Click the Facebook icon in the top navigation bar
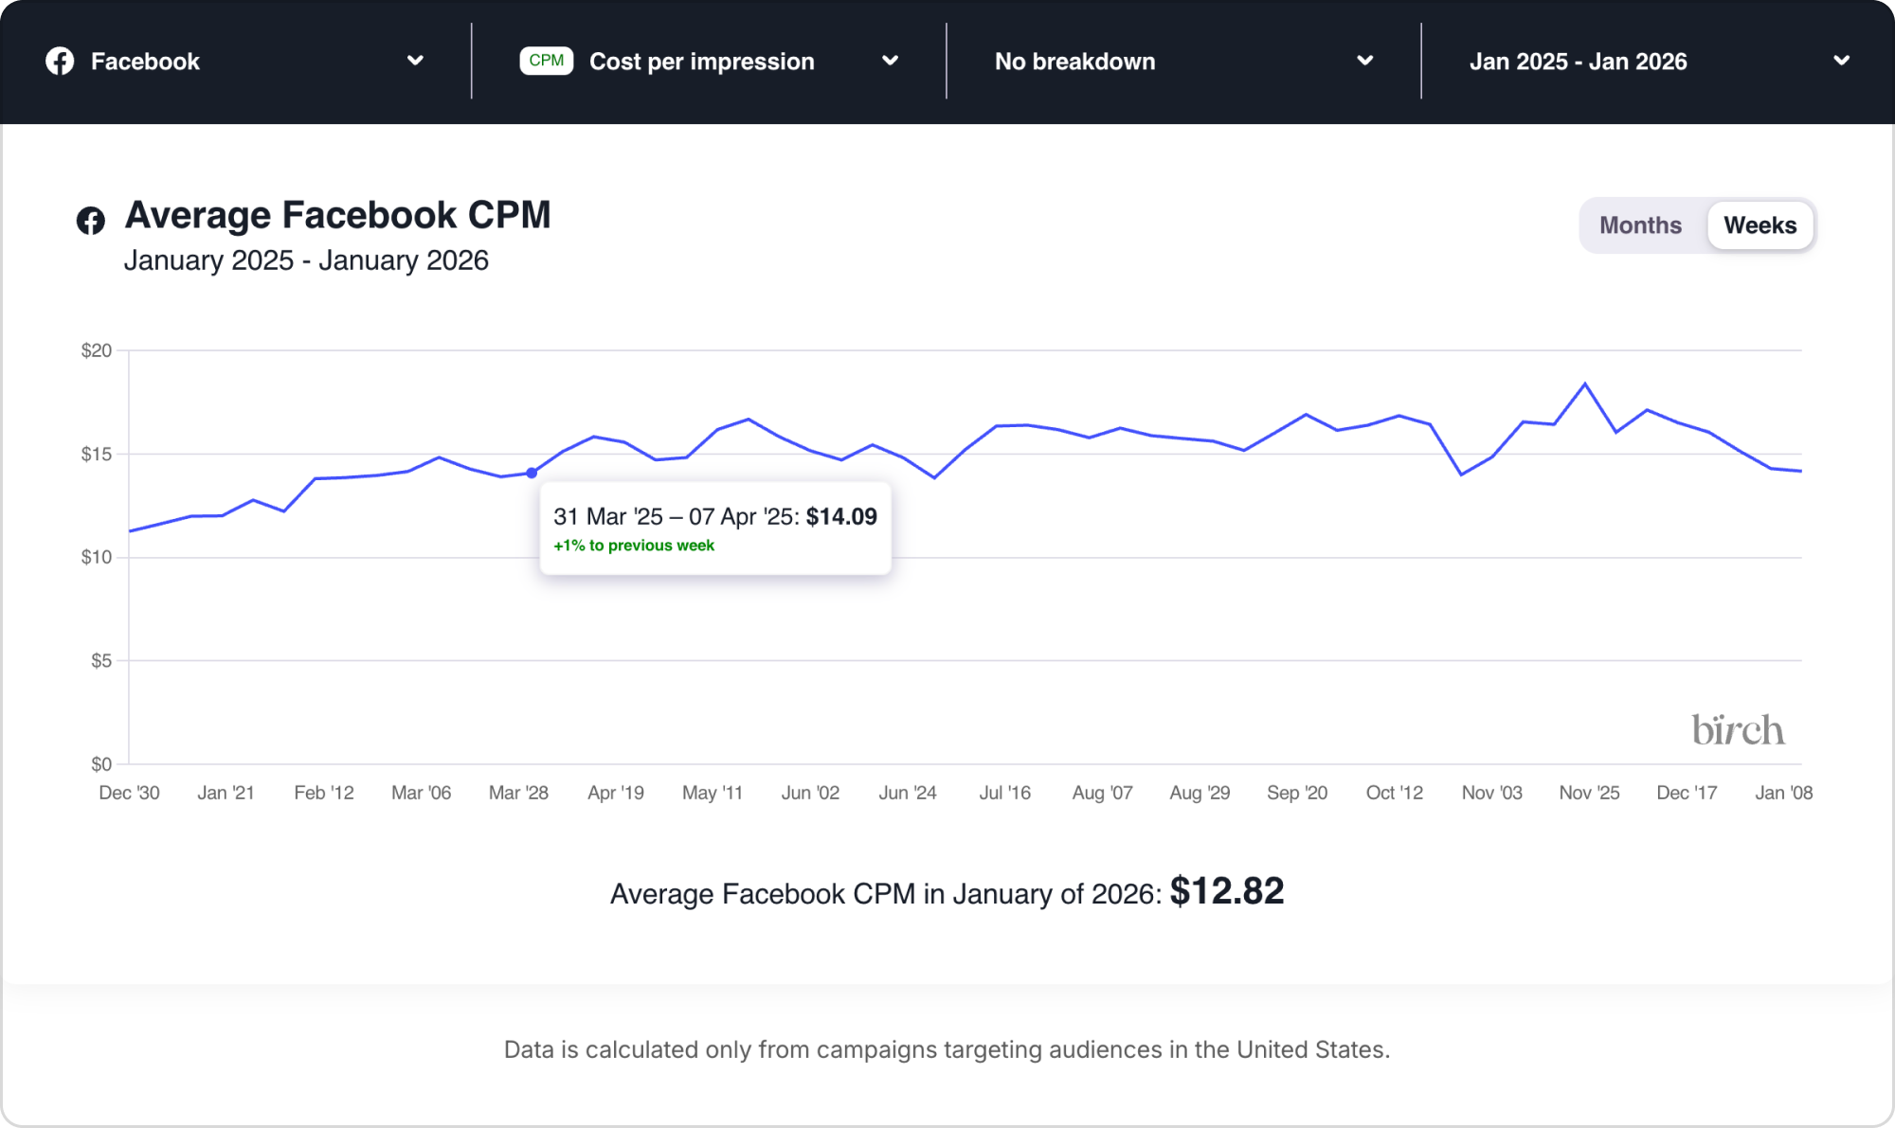The image size is (1895, 1128). point(59,61)
